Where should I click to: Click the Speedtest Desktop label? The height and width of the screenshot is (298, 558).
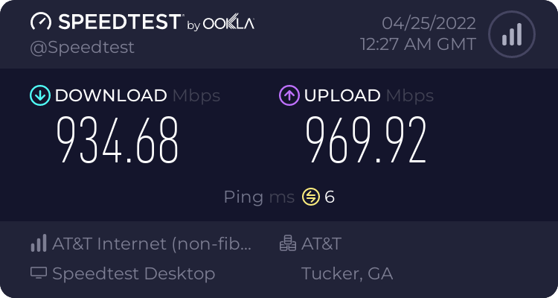point(134,273)
